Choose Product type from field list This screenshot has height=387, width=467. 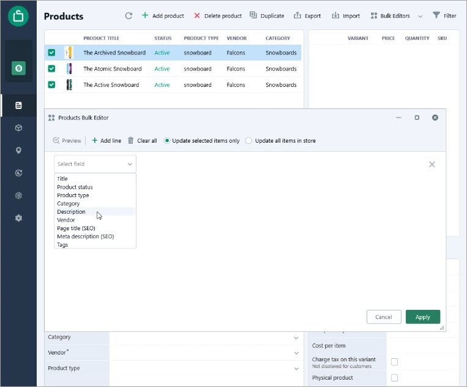pyautogui.click(x=73, y=195)
